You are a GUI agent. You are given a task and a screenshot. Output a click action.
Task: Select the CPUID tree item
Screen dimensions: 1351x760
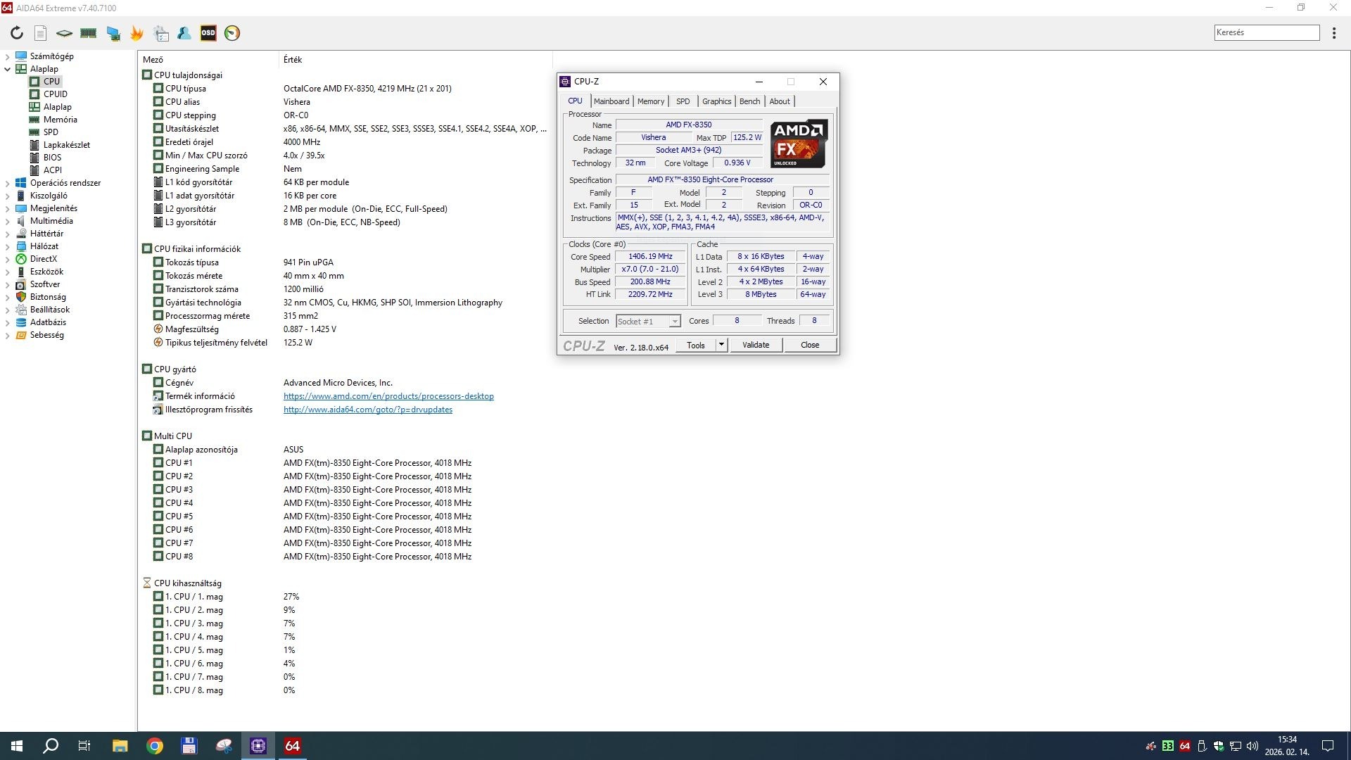click(x=56, y=94)
